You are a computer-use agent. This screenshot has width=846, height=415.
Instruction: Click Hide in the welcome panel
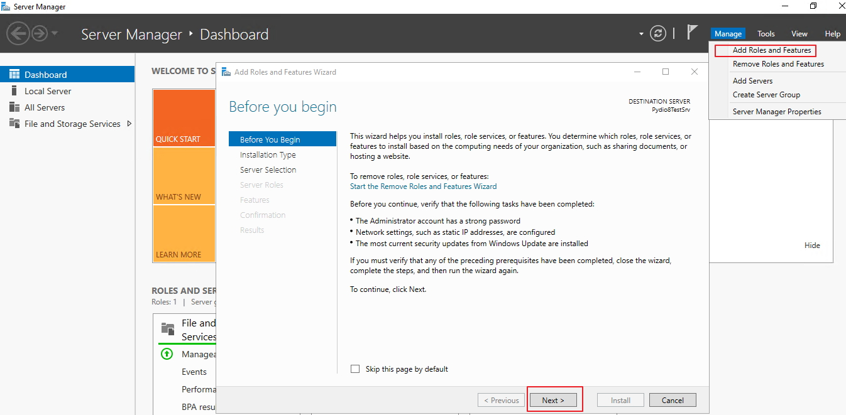[812, 245]
